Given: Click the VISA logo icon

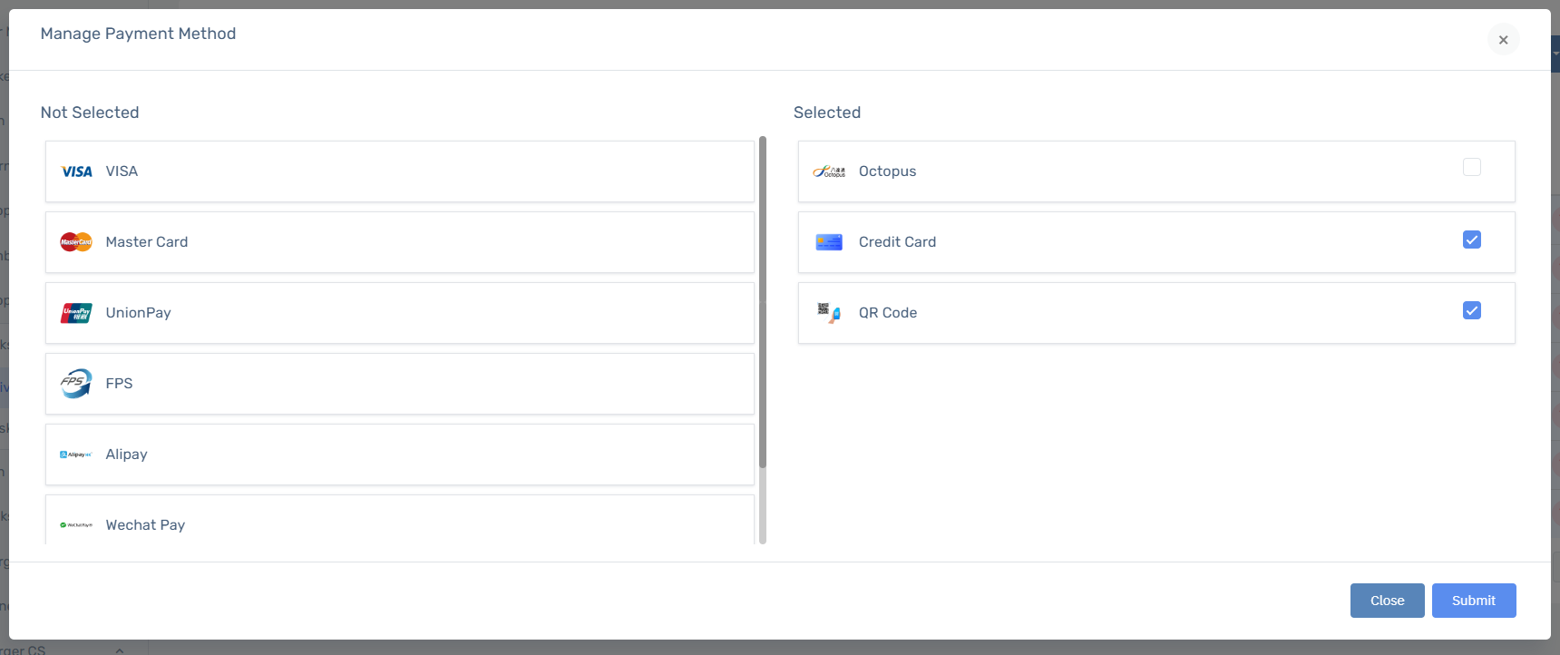Looking at the screenshot, I should pyautogui.click(x=76, y=171).
